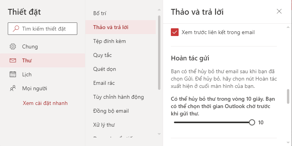Select Thảo và trả lời section
This screenshot has height=146, width=292.
[120, 27]
